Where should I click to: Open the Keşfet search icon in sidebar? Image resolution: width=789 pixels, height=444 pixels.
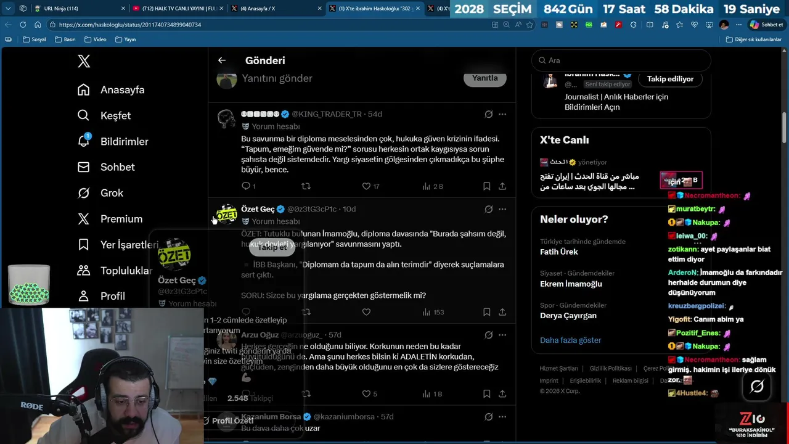click(84, 116)
